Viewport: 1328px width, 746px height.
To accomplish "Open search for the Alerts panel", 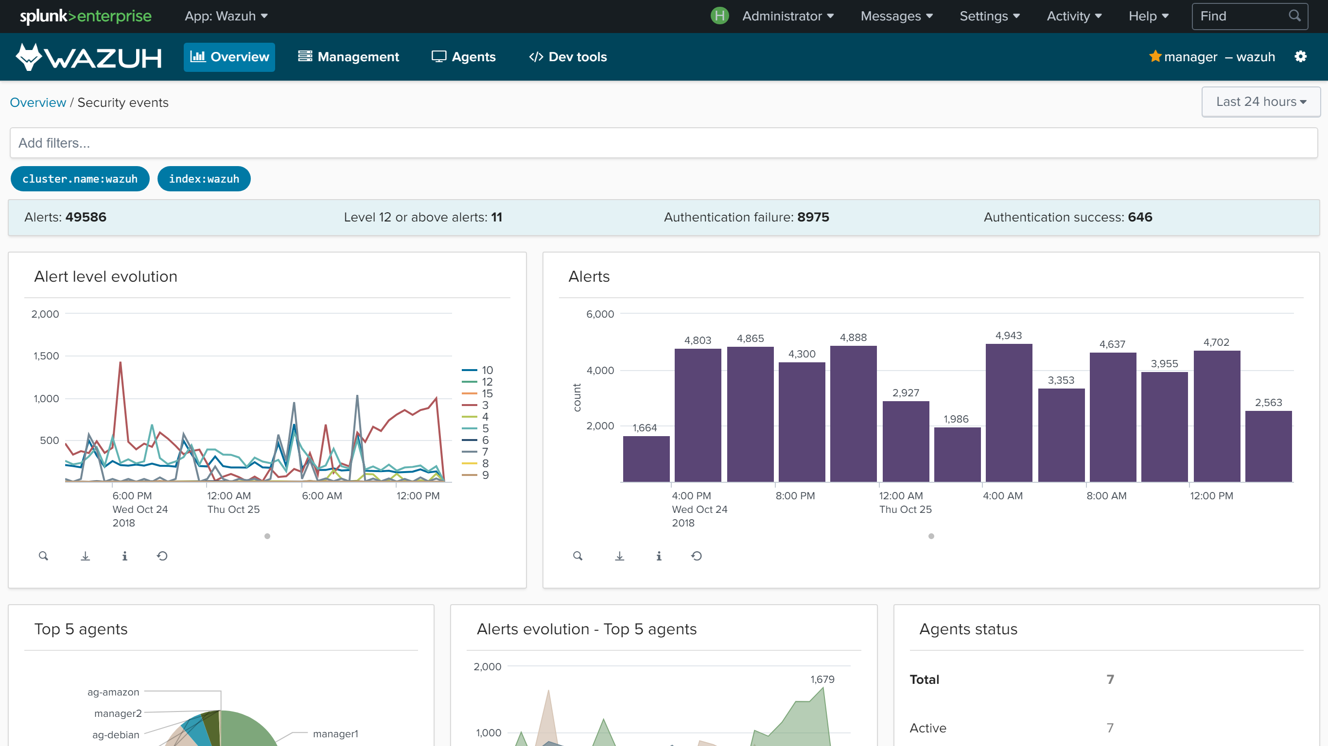I will click(x=577, y=556).
